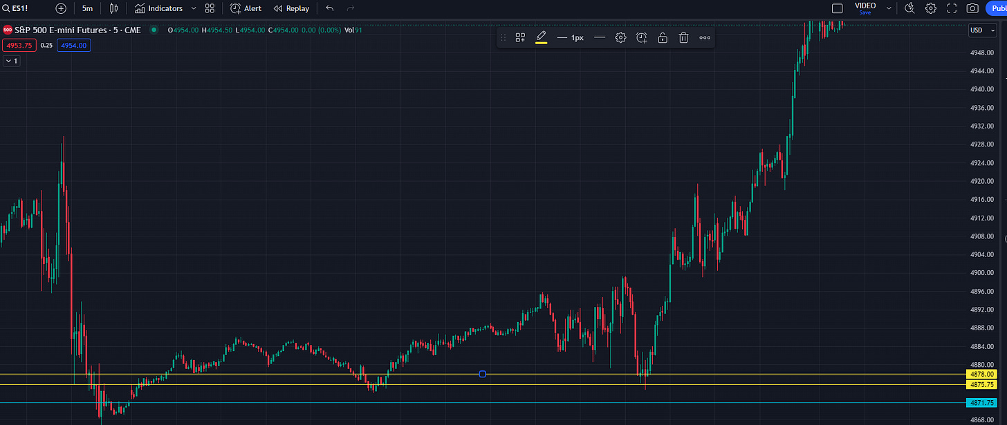
Task: Open the 5m timeframe selector
Action: [87, 8]
